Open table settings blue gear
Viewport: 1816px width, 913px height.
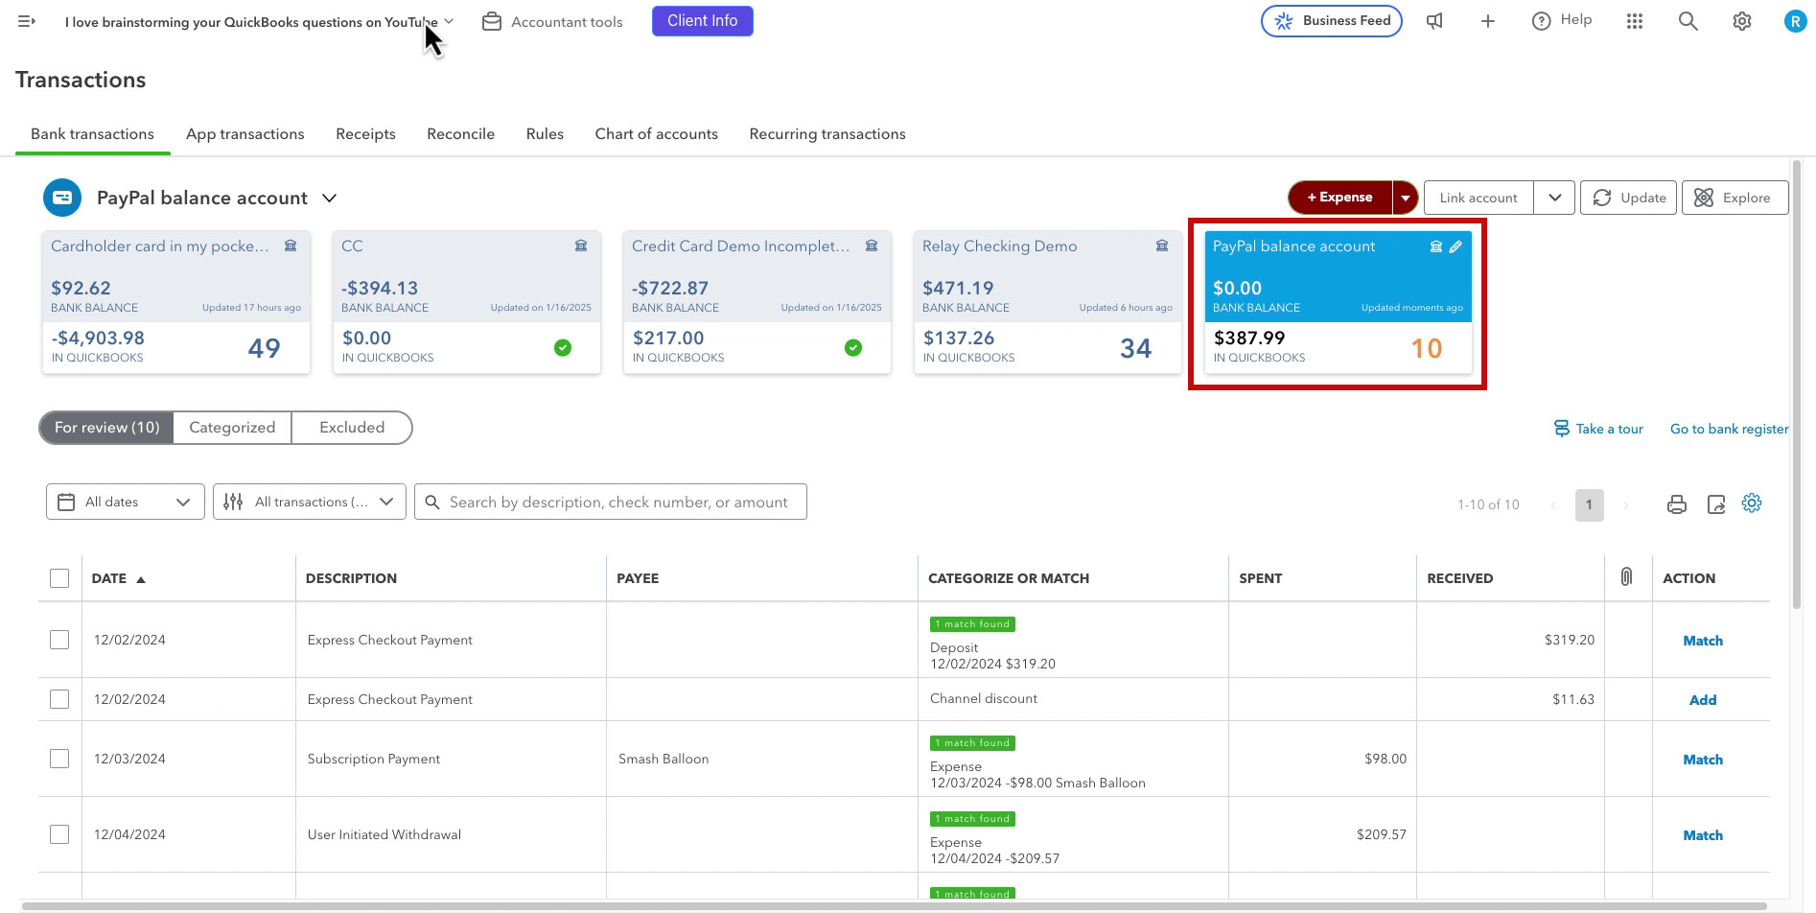[x=1752, y=503]
